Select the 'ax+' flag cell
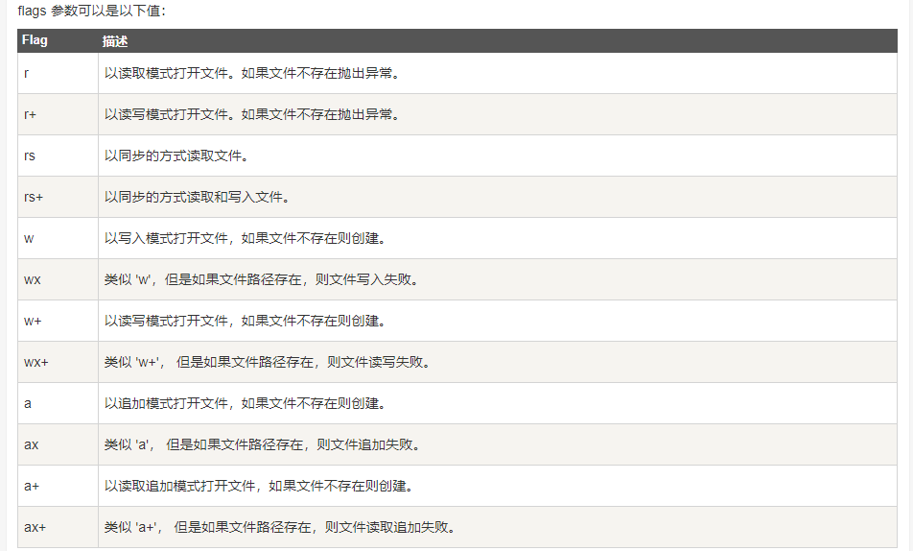This screenshot has width=913, height=551. pyautogui.click(x=58, y=527)
